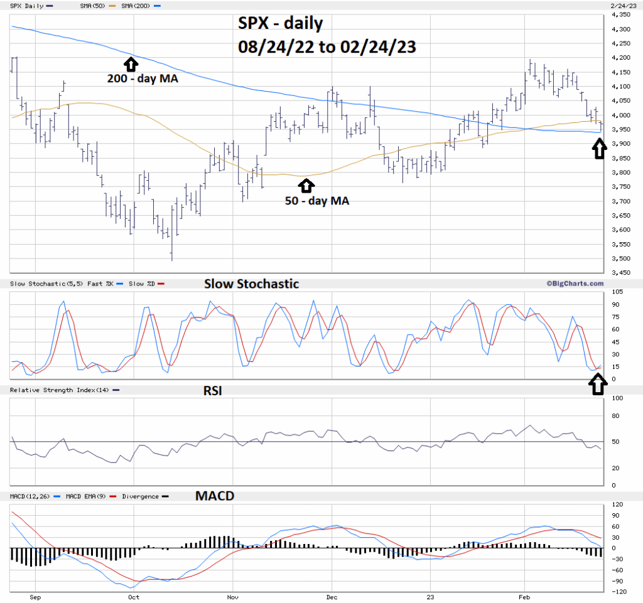The image size is (643, 603).
Task: Select the SPX - daily chart title
Action: click(281, 24)
